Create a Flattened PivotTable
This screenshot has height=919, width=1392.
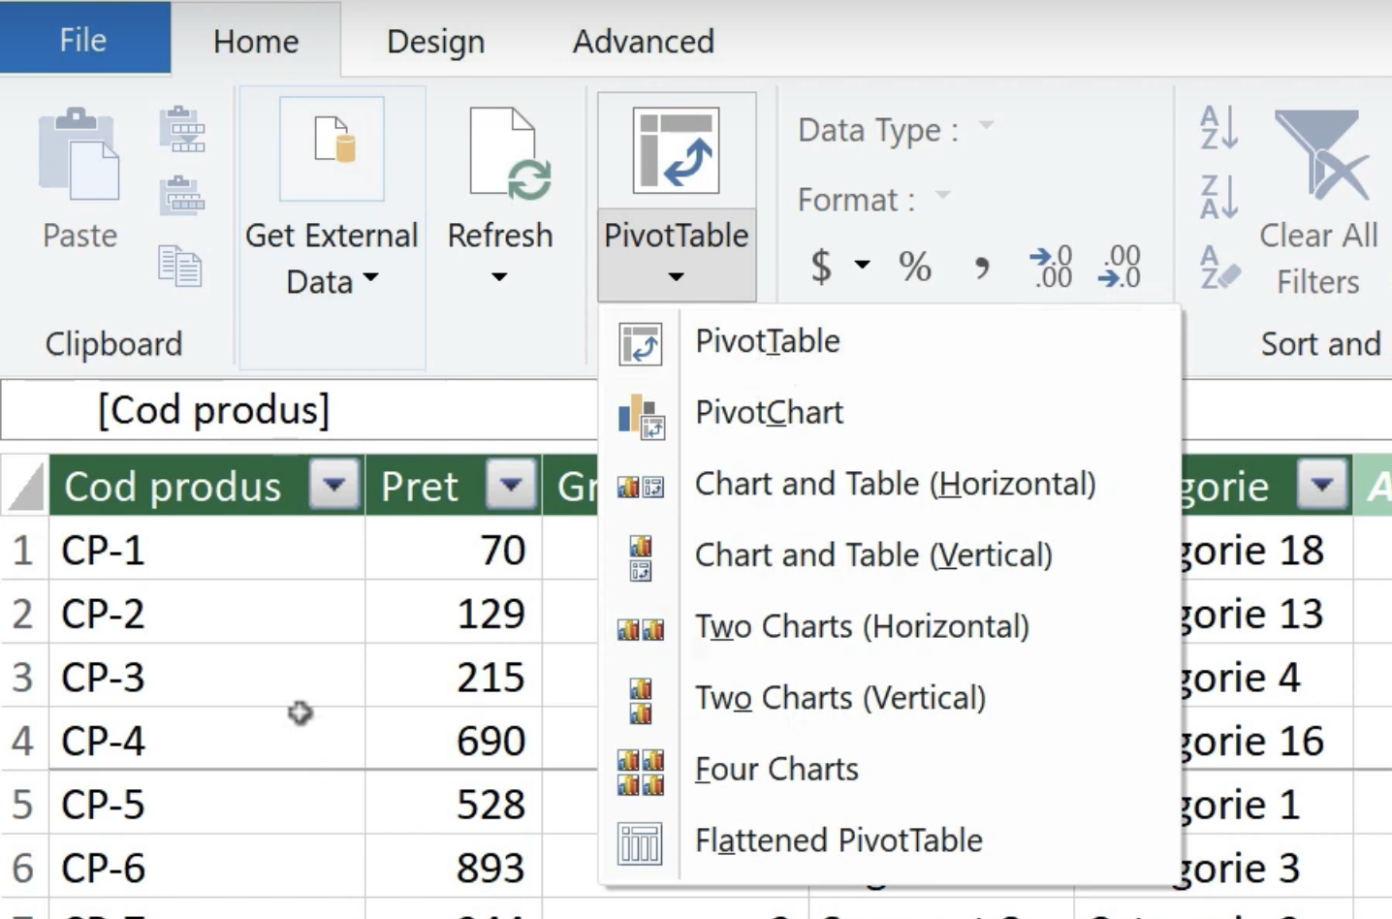point(838,840)
